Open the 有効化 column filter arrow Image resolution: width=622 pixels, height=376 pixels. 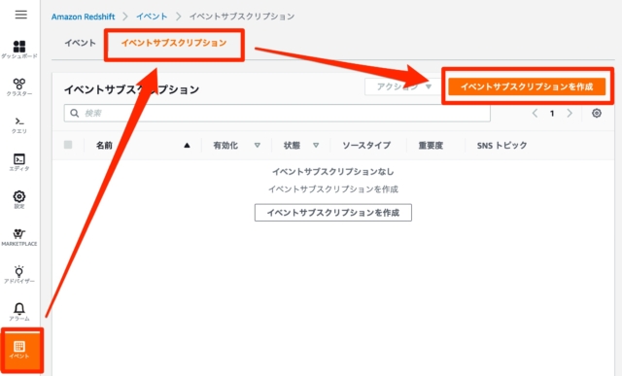click(257, 145)
